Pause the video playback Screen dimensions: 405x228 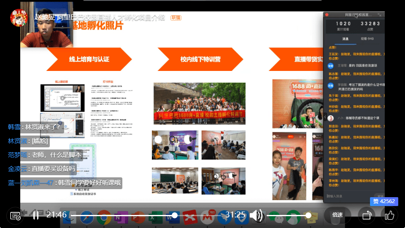click(x=36, y=215)
